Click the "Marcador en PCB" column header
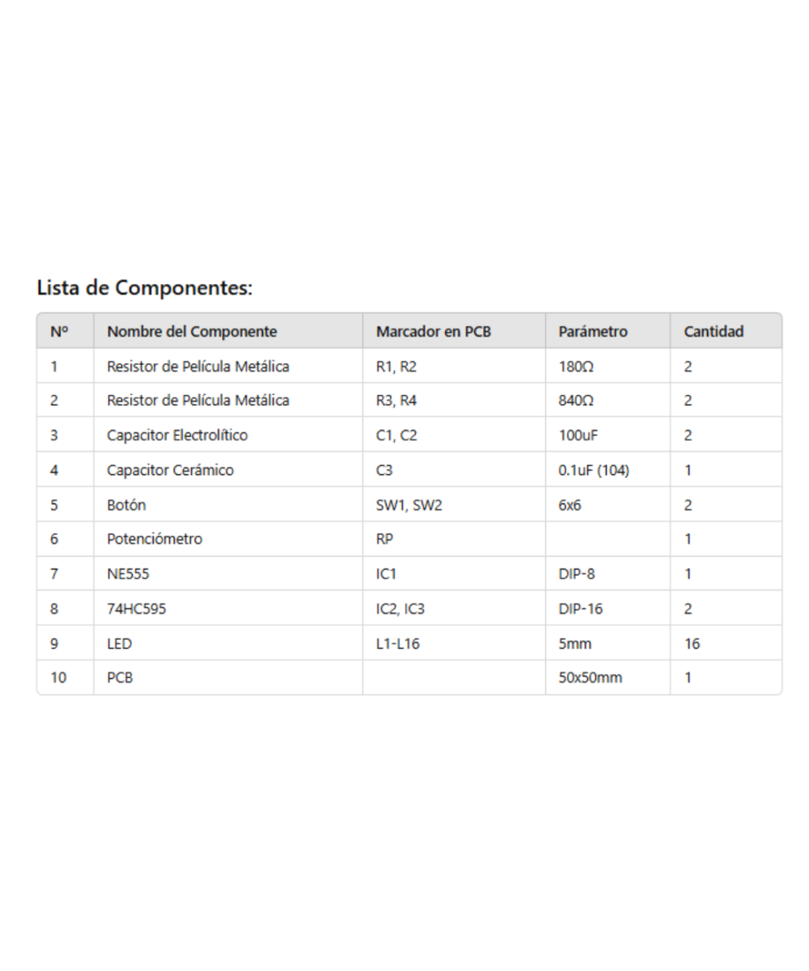 (434, 331)
